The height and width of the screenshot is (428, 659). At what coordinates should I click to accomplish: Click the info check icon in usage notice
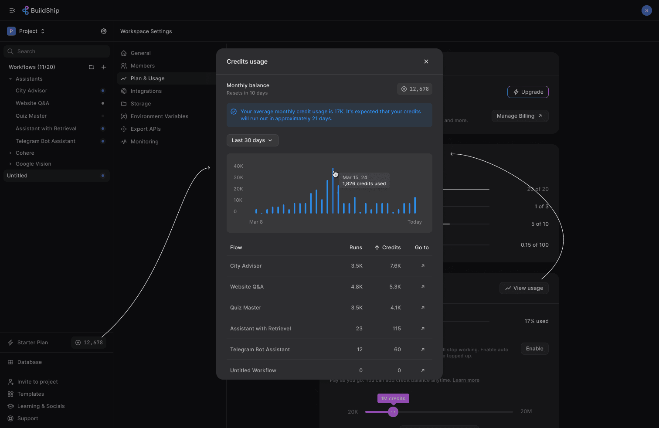tap(234, 112)
